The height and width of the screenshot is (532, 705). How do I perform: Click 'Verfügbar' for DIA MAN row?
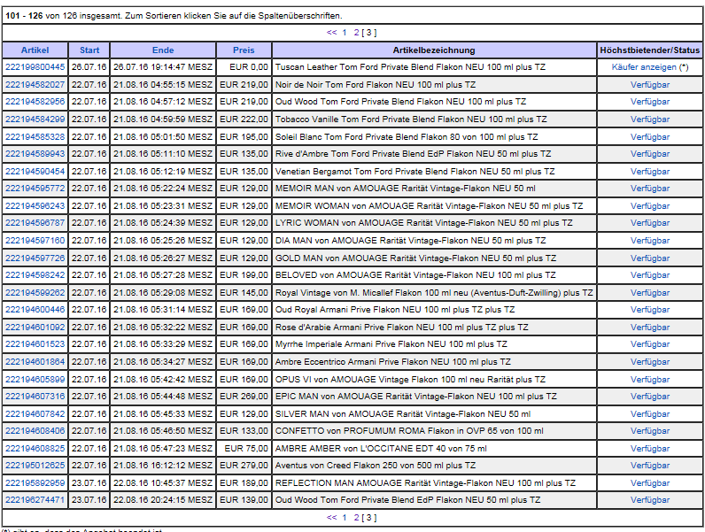[650, 241]
